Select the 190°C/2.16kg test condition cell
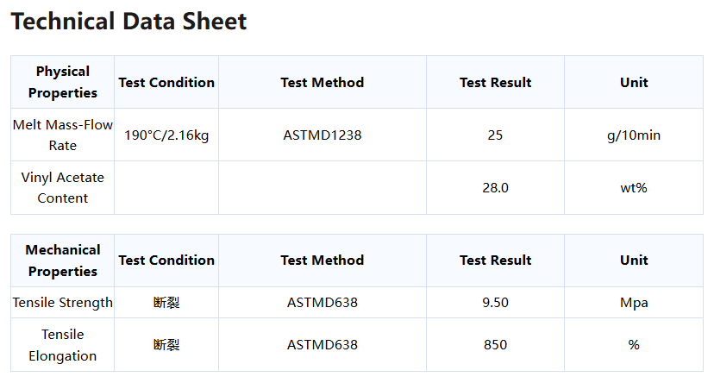 [x=166, y=135]
